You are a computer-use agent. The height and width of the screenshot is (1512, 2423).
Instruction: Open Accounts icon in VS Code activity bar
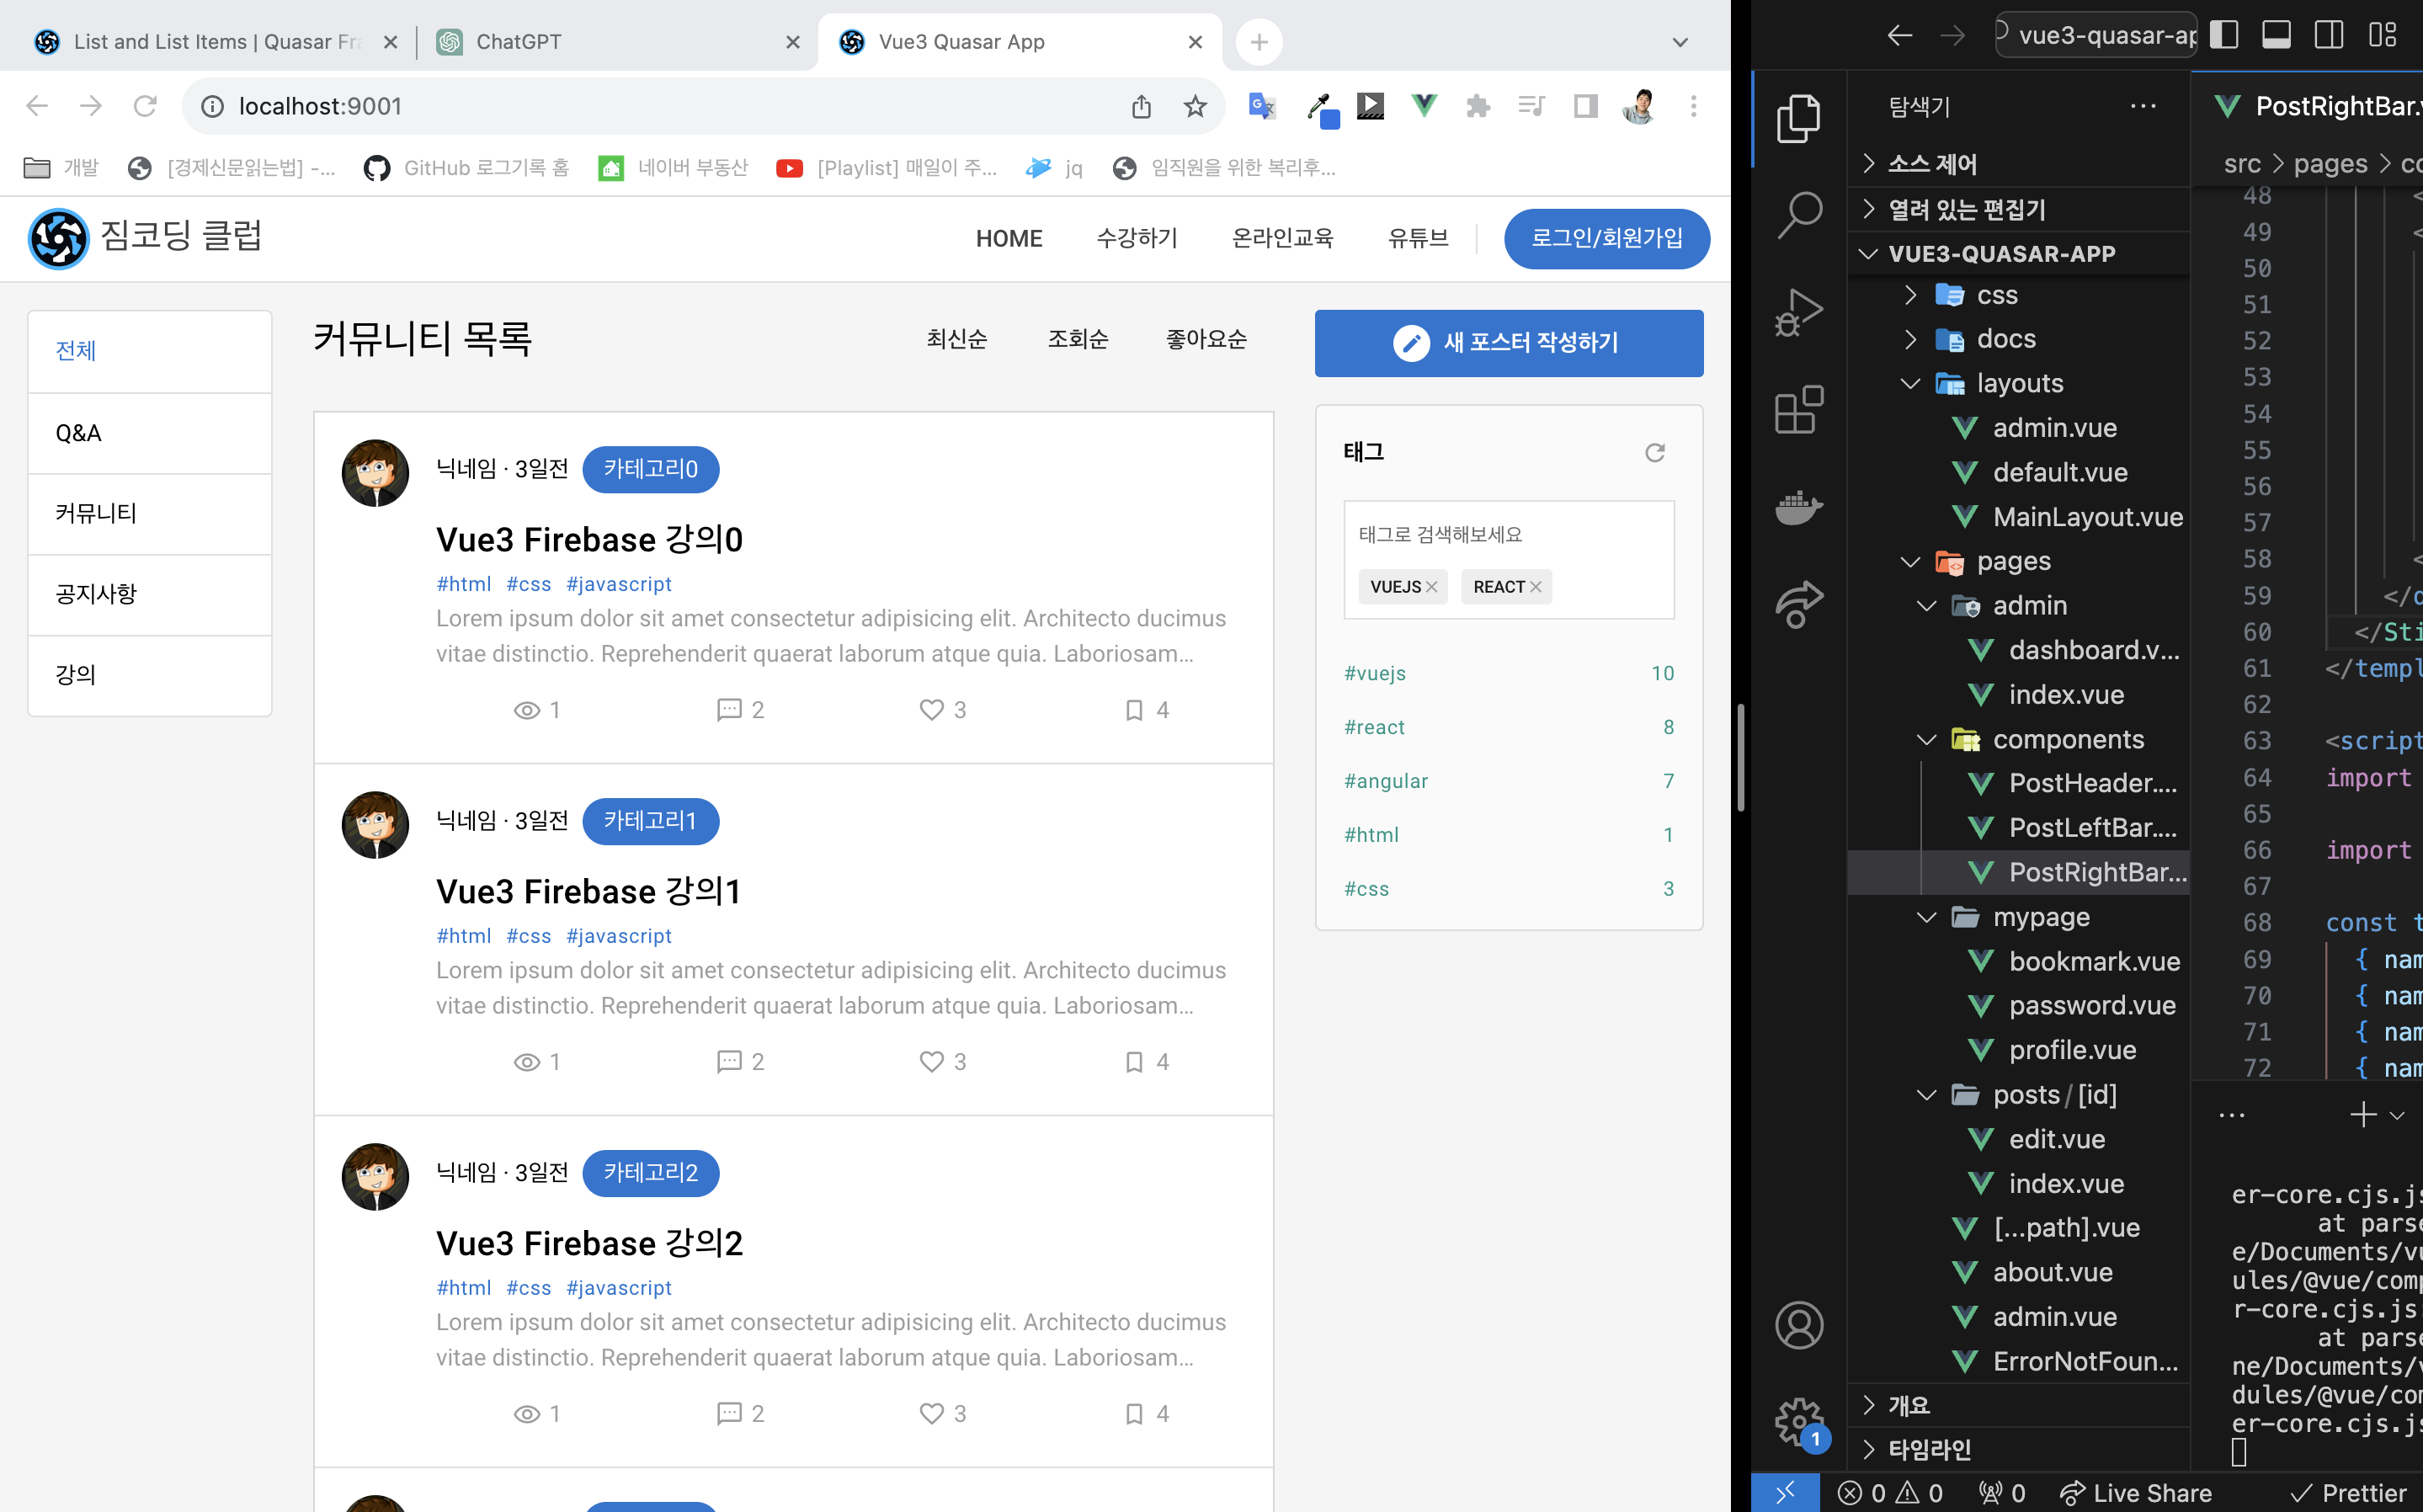(x=1798, y=1325)
